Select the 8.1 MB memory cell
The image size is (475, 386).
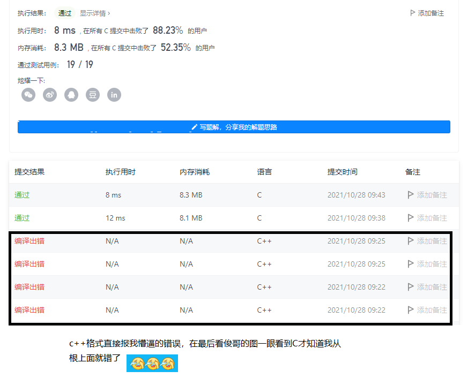pyautogui.click(x=191, y=218)
